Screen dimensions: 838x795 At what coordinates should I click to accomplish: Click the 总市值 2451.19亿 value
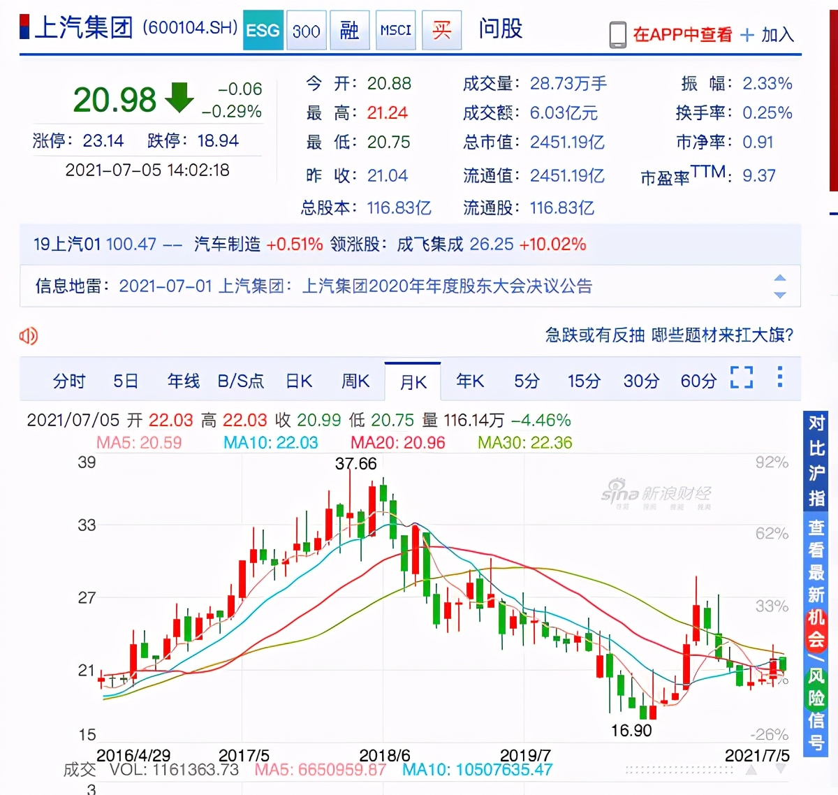coord(567,143)
